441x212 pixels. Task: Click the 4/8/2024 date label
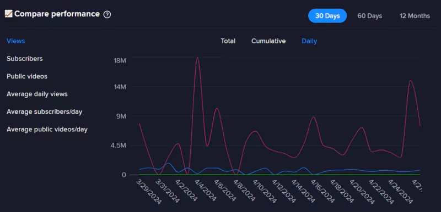245,191
